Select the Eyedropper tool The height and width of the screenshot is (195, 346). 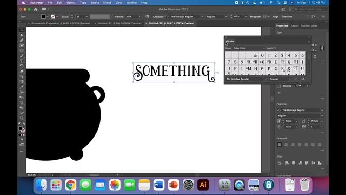(22, 87)
